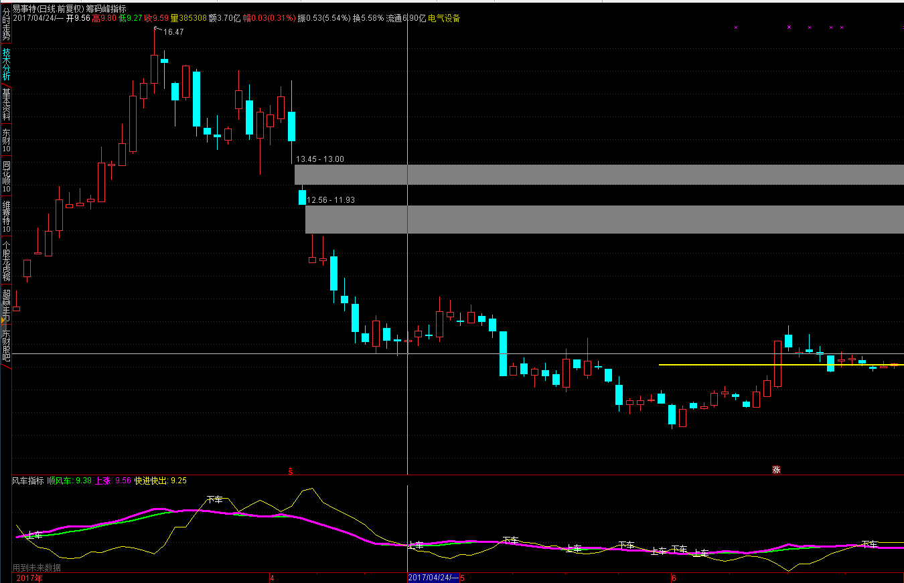Viewport: 904px width, 583px height.
Task: Click the change value 幅0.03(0.31%)
Action: point(269,19)
